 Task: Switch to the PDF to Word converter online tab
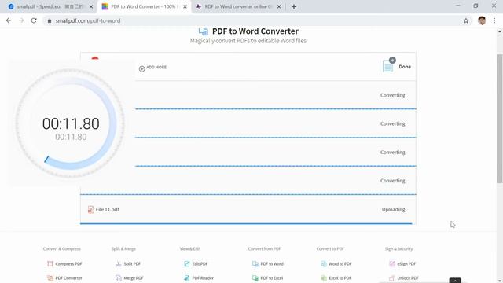pyautogui.click(x=237, y=6)
